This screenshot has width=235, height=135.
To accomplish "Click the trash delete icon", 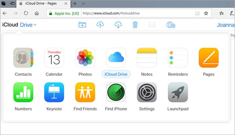I will click(135, 25).
